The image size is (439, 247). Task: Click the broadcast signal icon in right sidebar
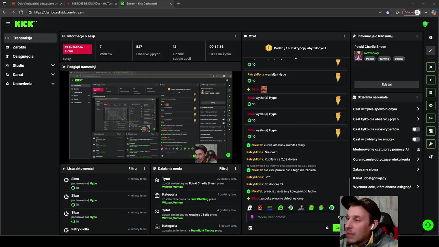pos(431,118)
